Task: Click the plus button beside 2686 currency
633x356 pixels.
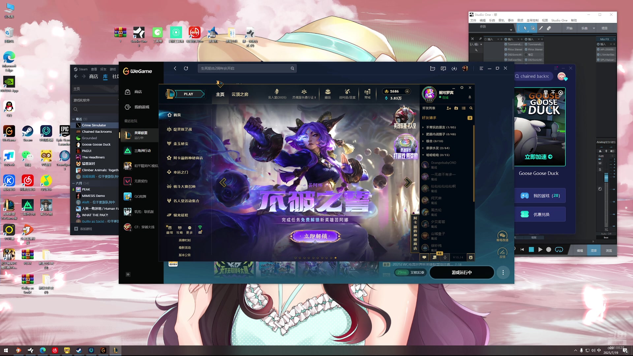Action: [407, 91]
